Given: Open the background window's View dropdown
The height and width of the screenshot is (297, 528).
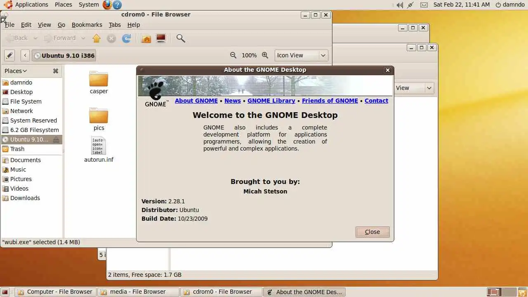Looking at the screenshot, I should (414, 88).
